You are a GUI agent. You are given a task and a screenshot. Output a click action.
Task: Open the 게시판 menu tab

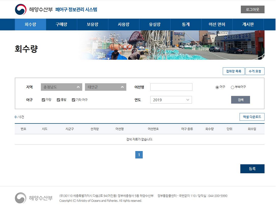click(248, 24)
